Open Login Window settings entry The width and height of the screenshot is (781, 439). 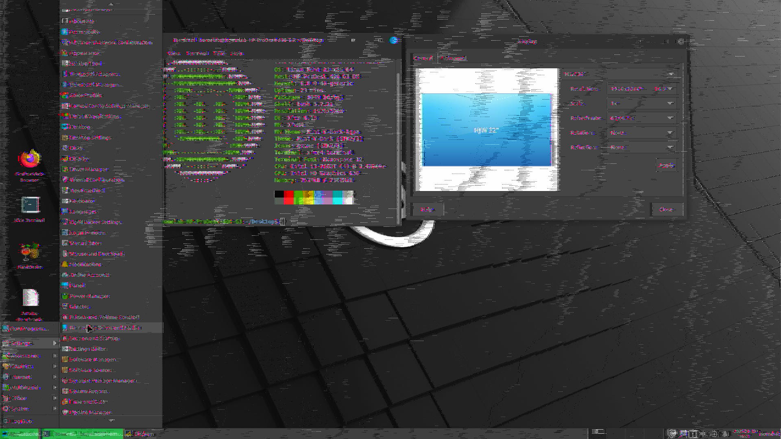(x=111, y=233)
